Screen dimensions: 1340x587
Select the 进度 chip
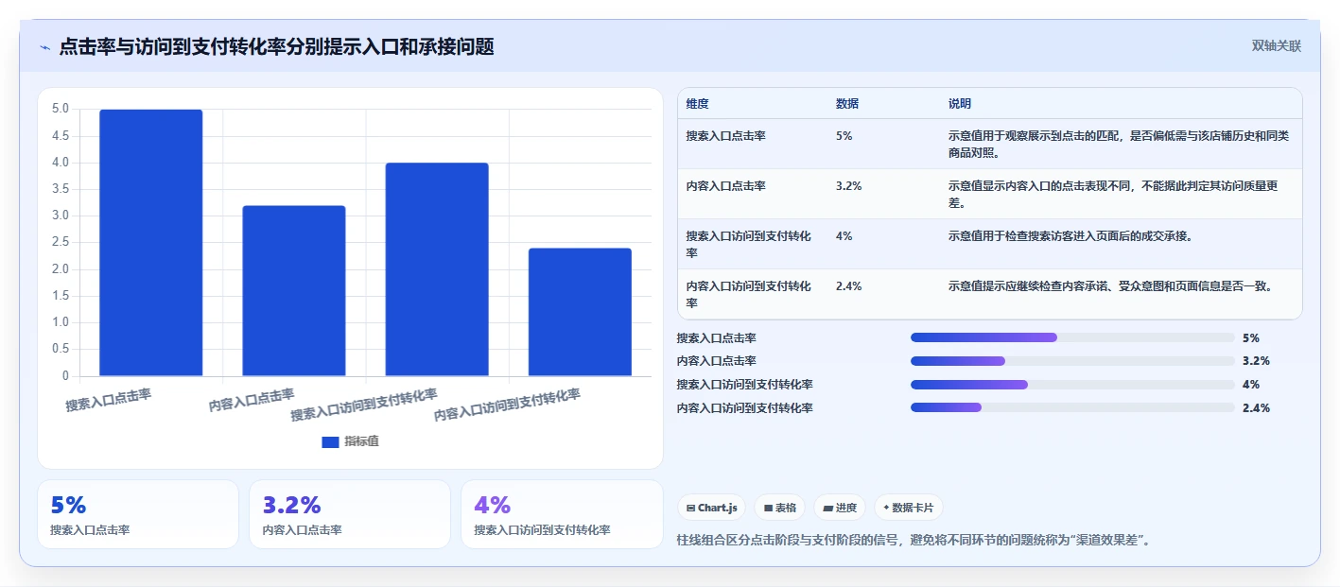840,508
